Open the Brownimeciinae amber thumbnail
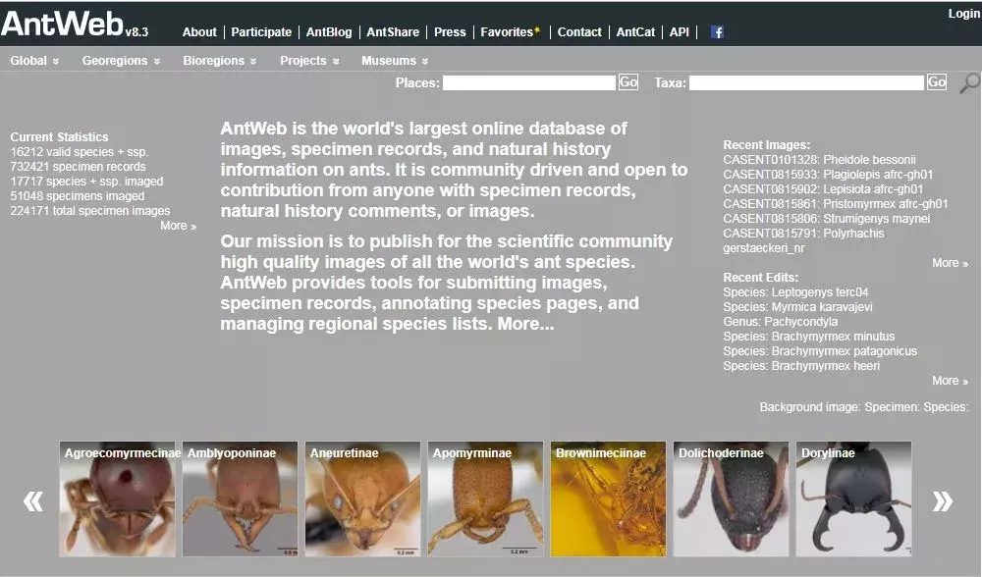 (608, 498)
